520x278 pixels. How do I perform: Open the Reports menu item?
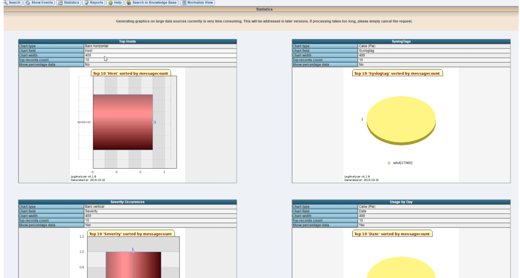(x=96, y=2)
